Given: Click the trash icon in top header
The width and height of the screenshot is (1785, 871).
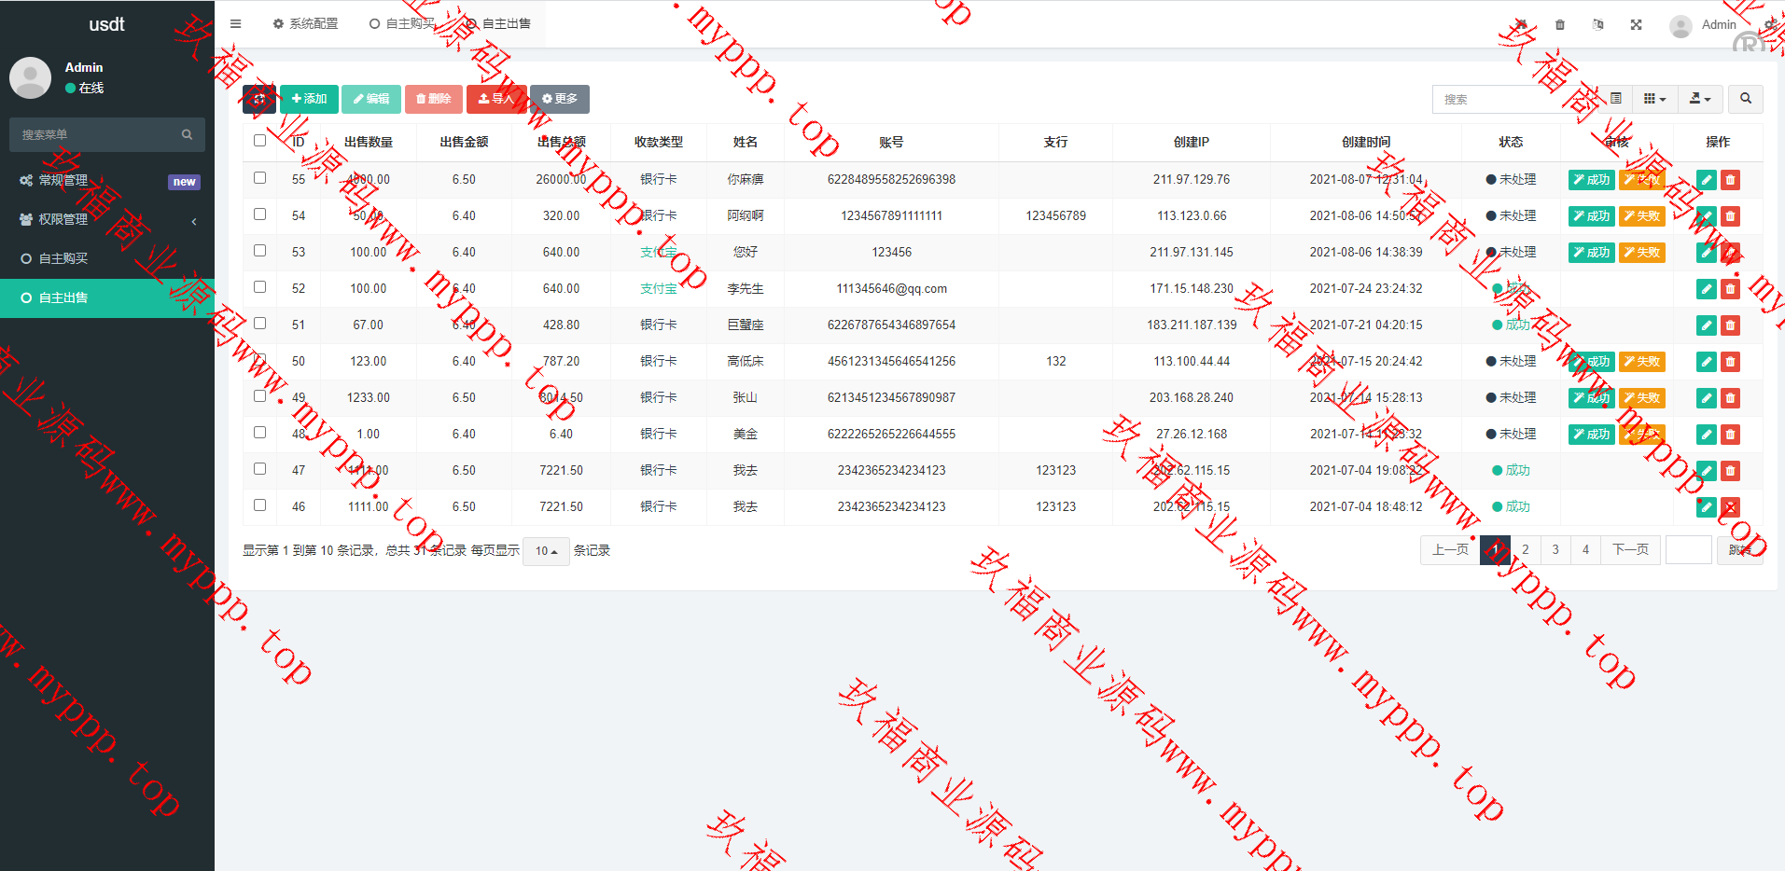Looking at the screenshot, I should (x=1560, y=25).
